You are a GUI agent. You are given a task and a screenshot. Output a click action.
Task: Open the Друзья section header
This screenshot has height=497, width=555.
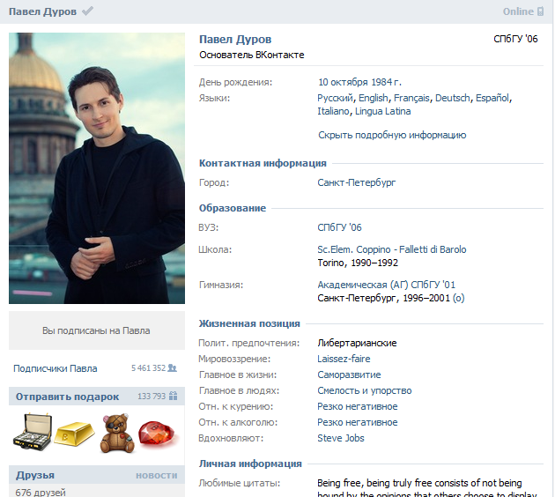tap(35, 475)
